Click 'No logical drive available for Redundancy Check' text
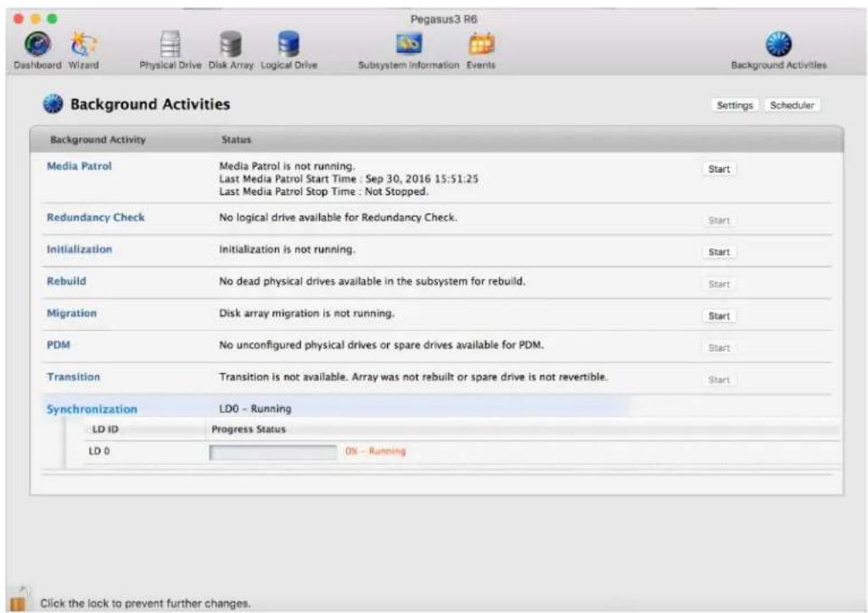Screen dimensions: 868x613 (x=339, y=217)
